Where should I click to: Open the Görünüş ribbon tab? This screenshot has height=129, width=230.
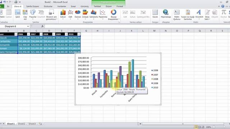coord(84,6)
